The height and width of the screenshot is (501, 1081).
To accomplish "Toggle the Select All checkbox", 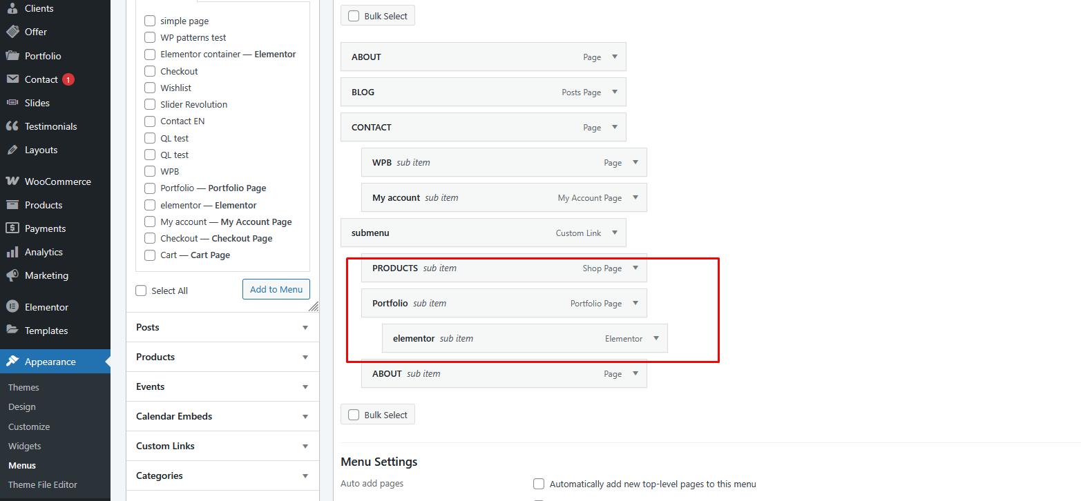I will pyautogui.click(x=142, y=291).
